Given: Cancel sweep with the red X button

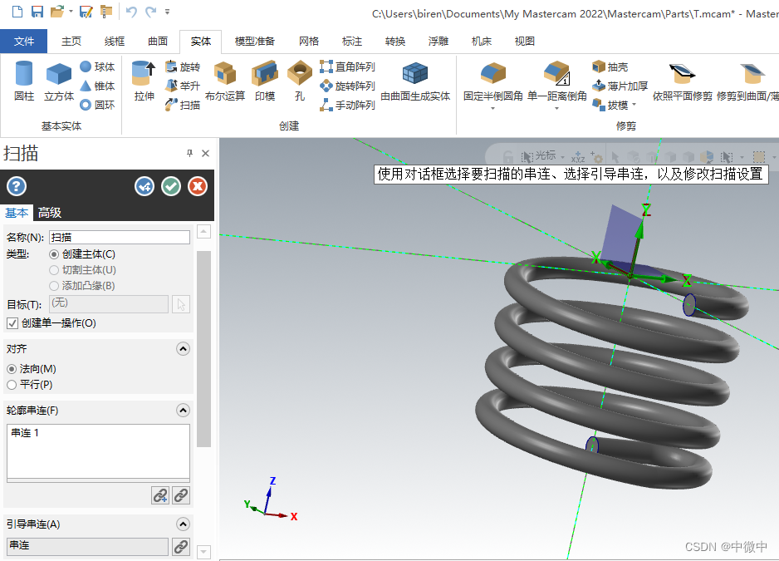Looking at the screenshot, I should point(197,186).
